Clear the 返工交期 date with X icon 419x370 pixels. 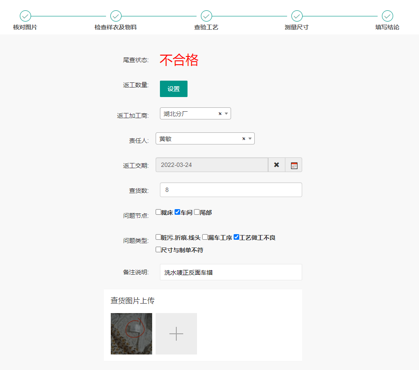coord(276,165)
